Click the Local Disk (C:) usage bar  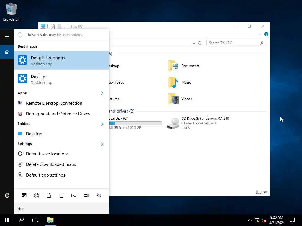(x=135, y=123)
